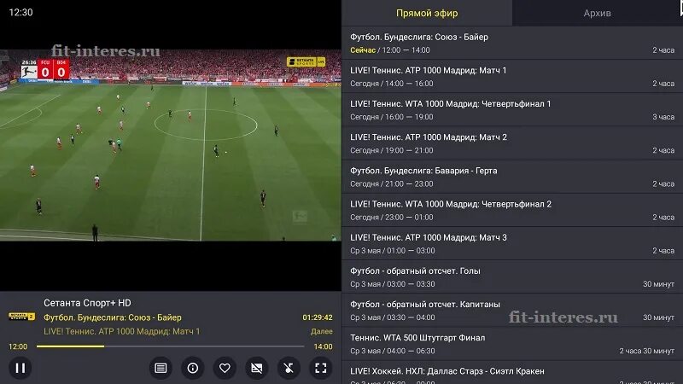Switch to the Архив tab

click(x=597, y=13)
